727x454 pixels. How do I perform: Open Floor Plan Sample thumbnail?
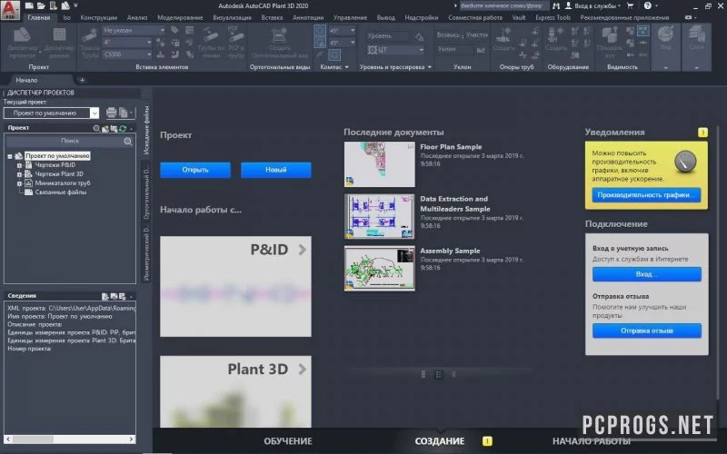[379, 164]
